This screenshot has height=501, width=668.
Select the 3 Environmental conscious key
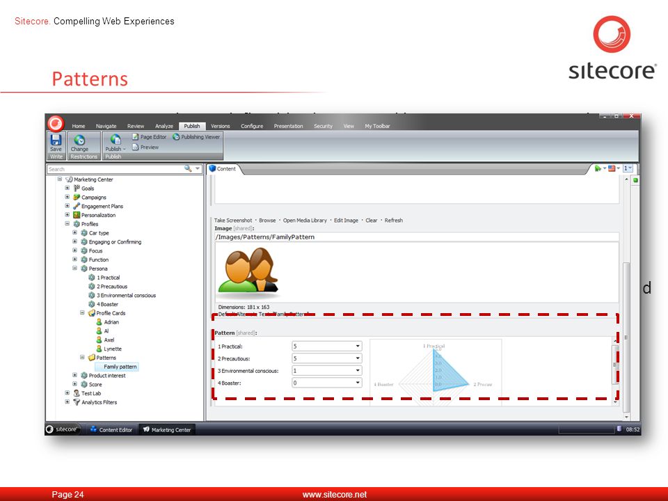[x=122, y=295]
